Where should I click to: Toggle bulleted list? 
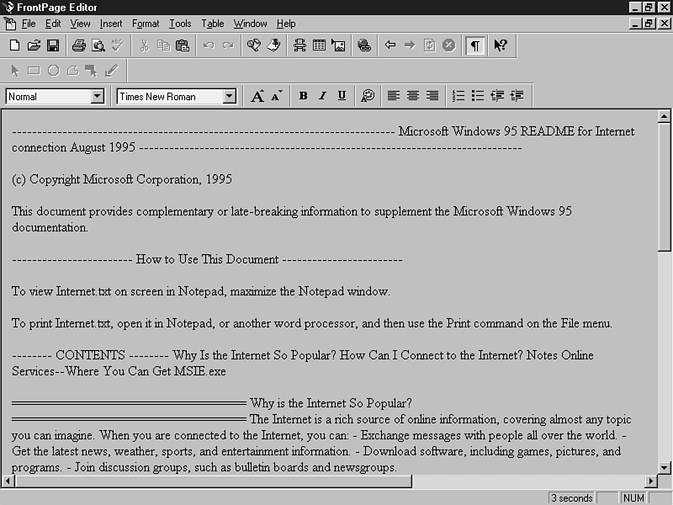coord(478,96)
